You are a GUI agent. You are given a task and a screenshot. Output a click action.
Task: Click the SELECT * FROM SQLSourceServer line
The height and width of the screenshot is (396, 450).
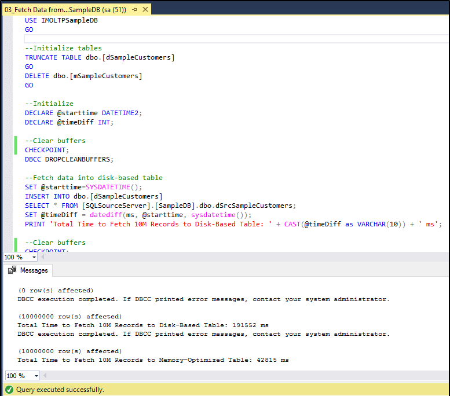coord(160,206)
